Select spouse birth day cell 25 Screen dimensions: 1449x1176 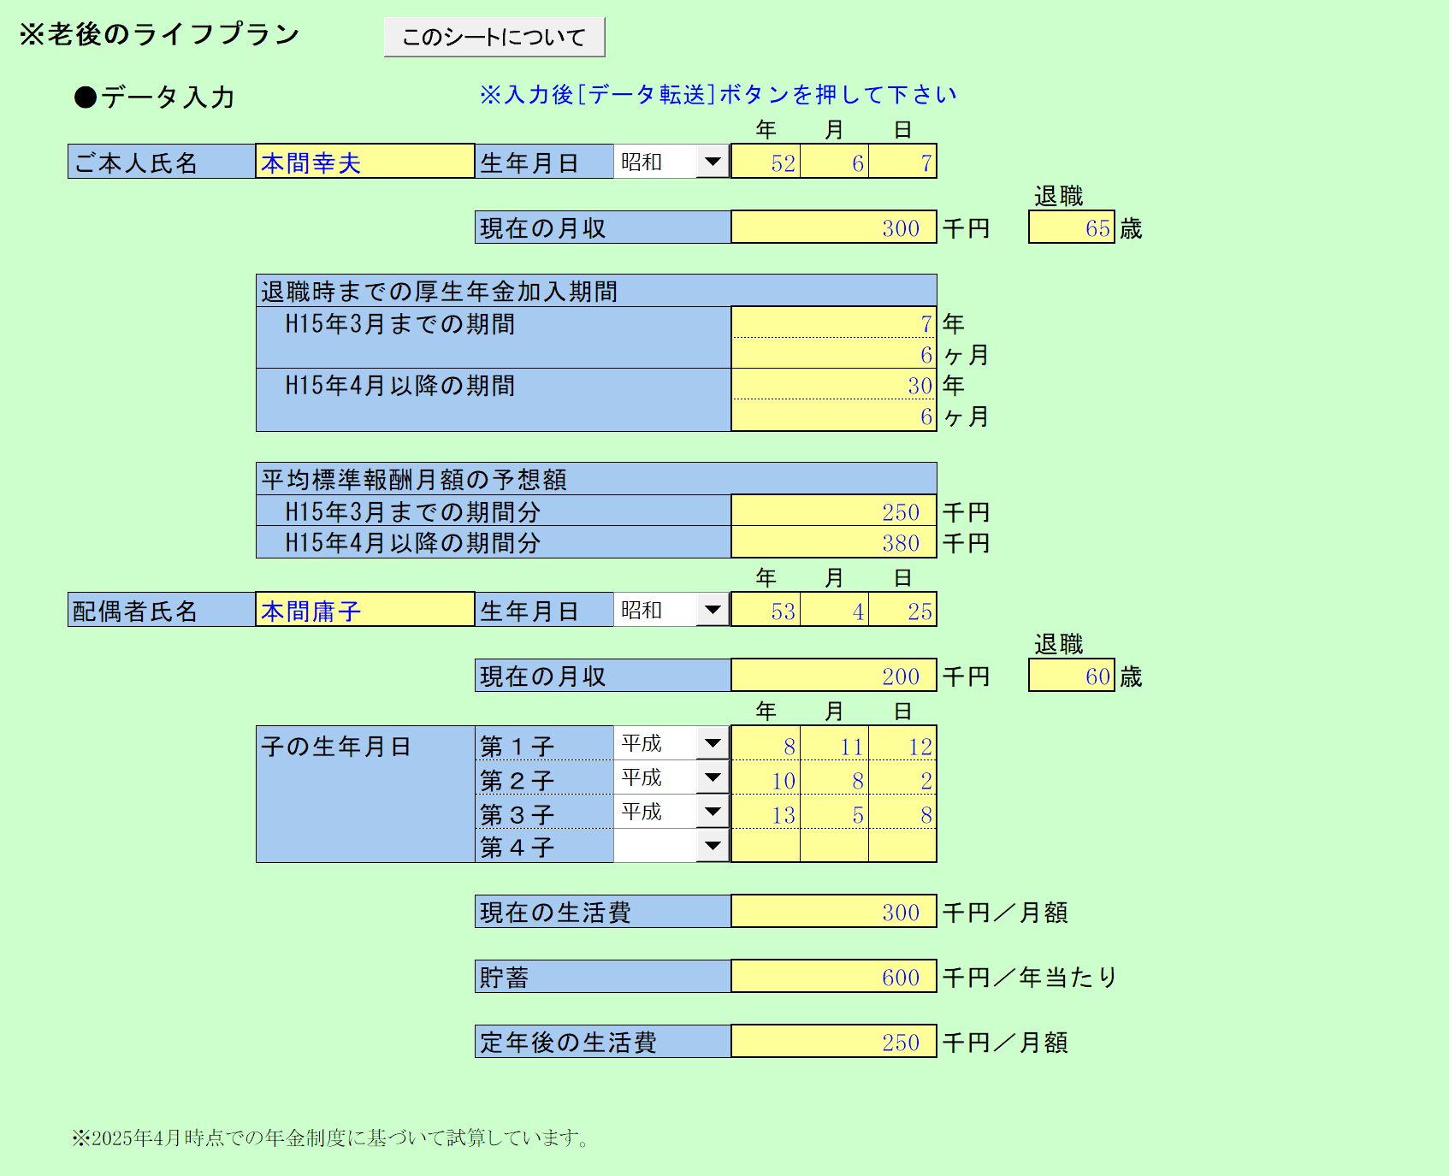[902, 610]
